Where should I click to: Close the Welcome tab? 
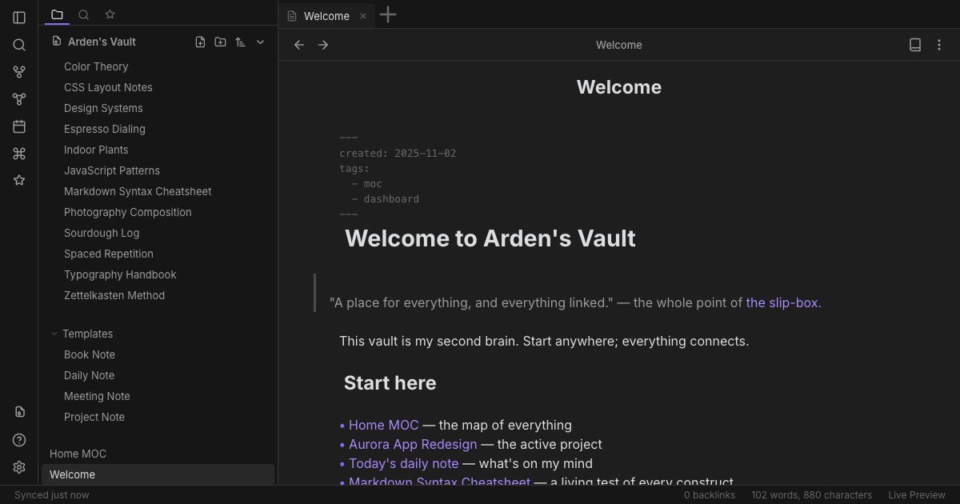[363, 16]
